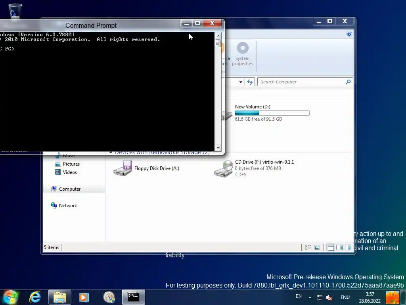The width and height of the screenshot is (406, 305).
Task: Maximize the Explorer Computer window
Action: 330,21
